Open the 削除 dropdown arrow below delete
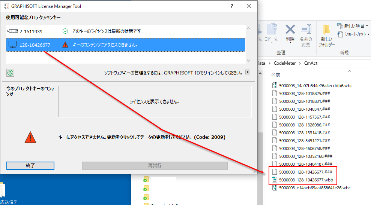Viewport: 371px width, 205px height. (290, 43)
